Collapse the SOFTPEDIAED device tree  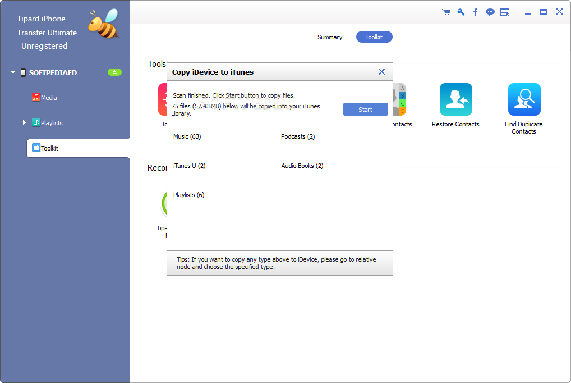(13, 72)
